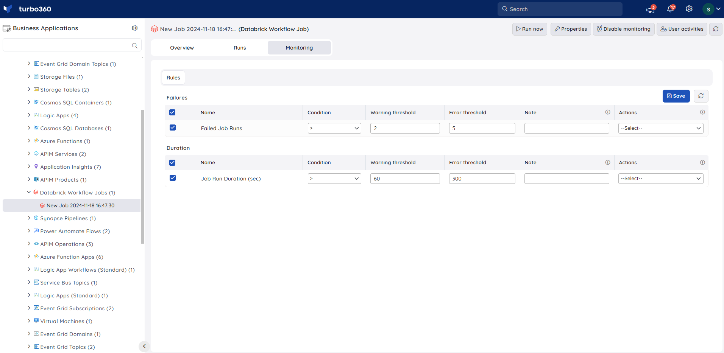Click the sidebar vertical scrollbar

tap(142, 177)
